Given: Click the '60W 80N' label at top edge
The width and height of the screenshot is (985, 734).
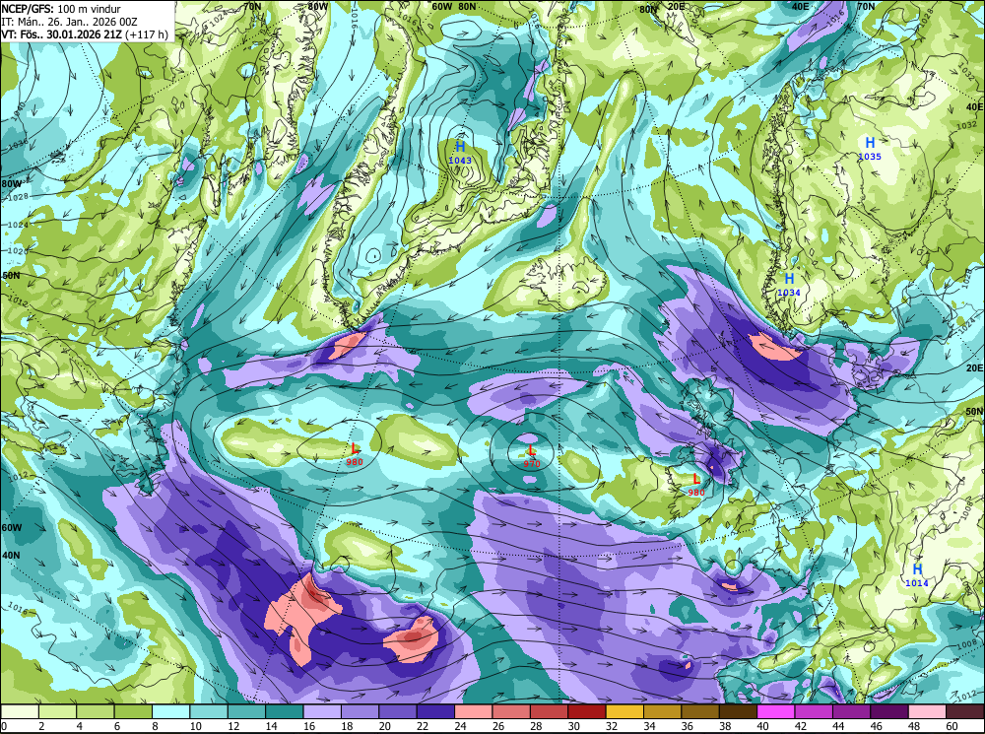Looking at the screenshot, I should [x=454, y=6].
